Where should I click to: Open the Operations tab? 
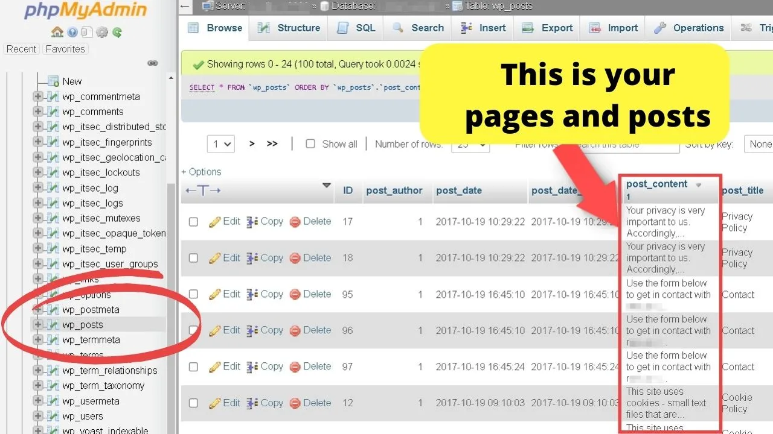[688, 28]
